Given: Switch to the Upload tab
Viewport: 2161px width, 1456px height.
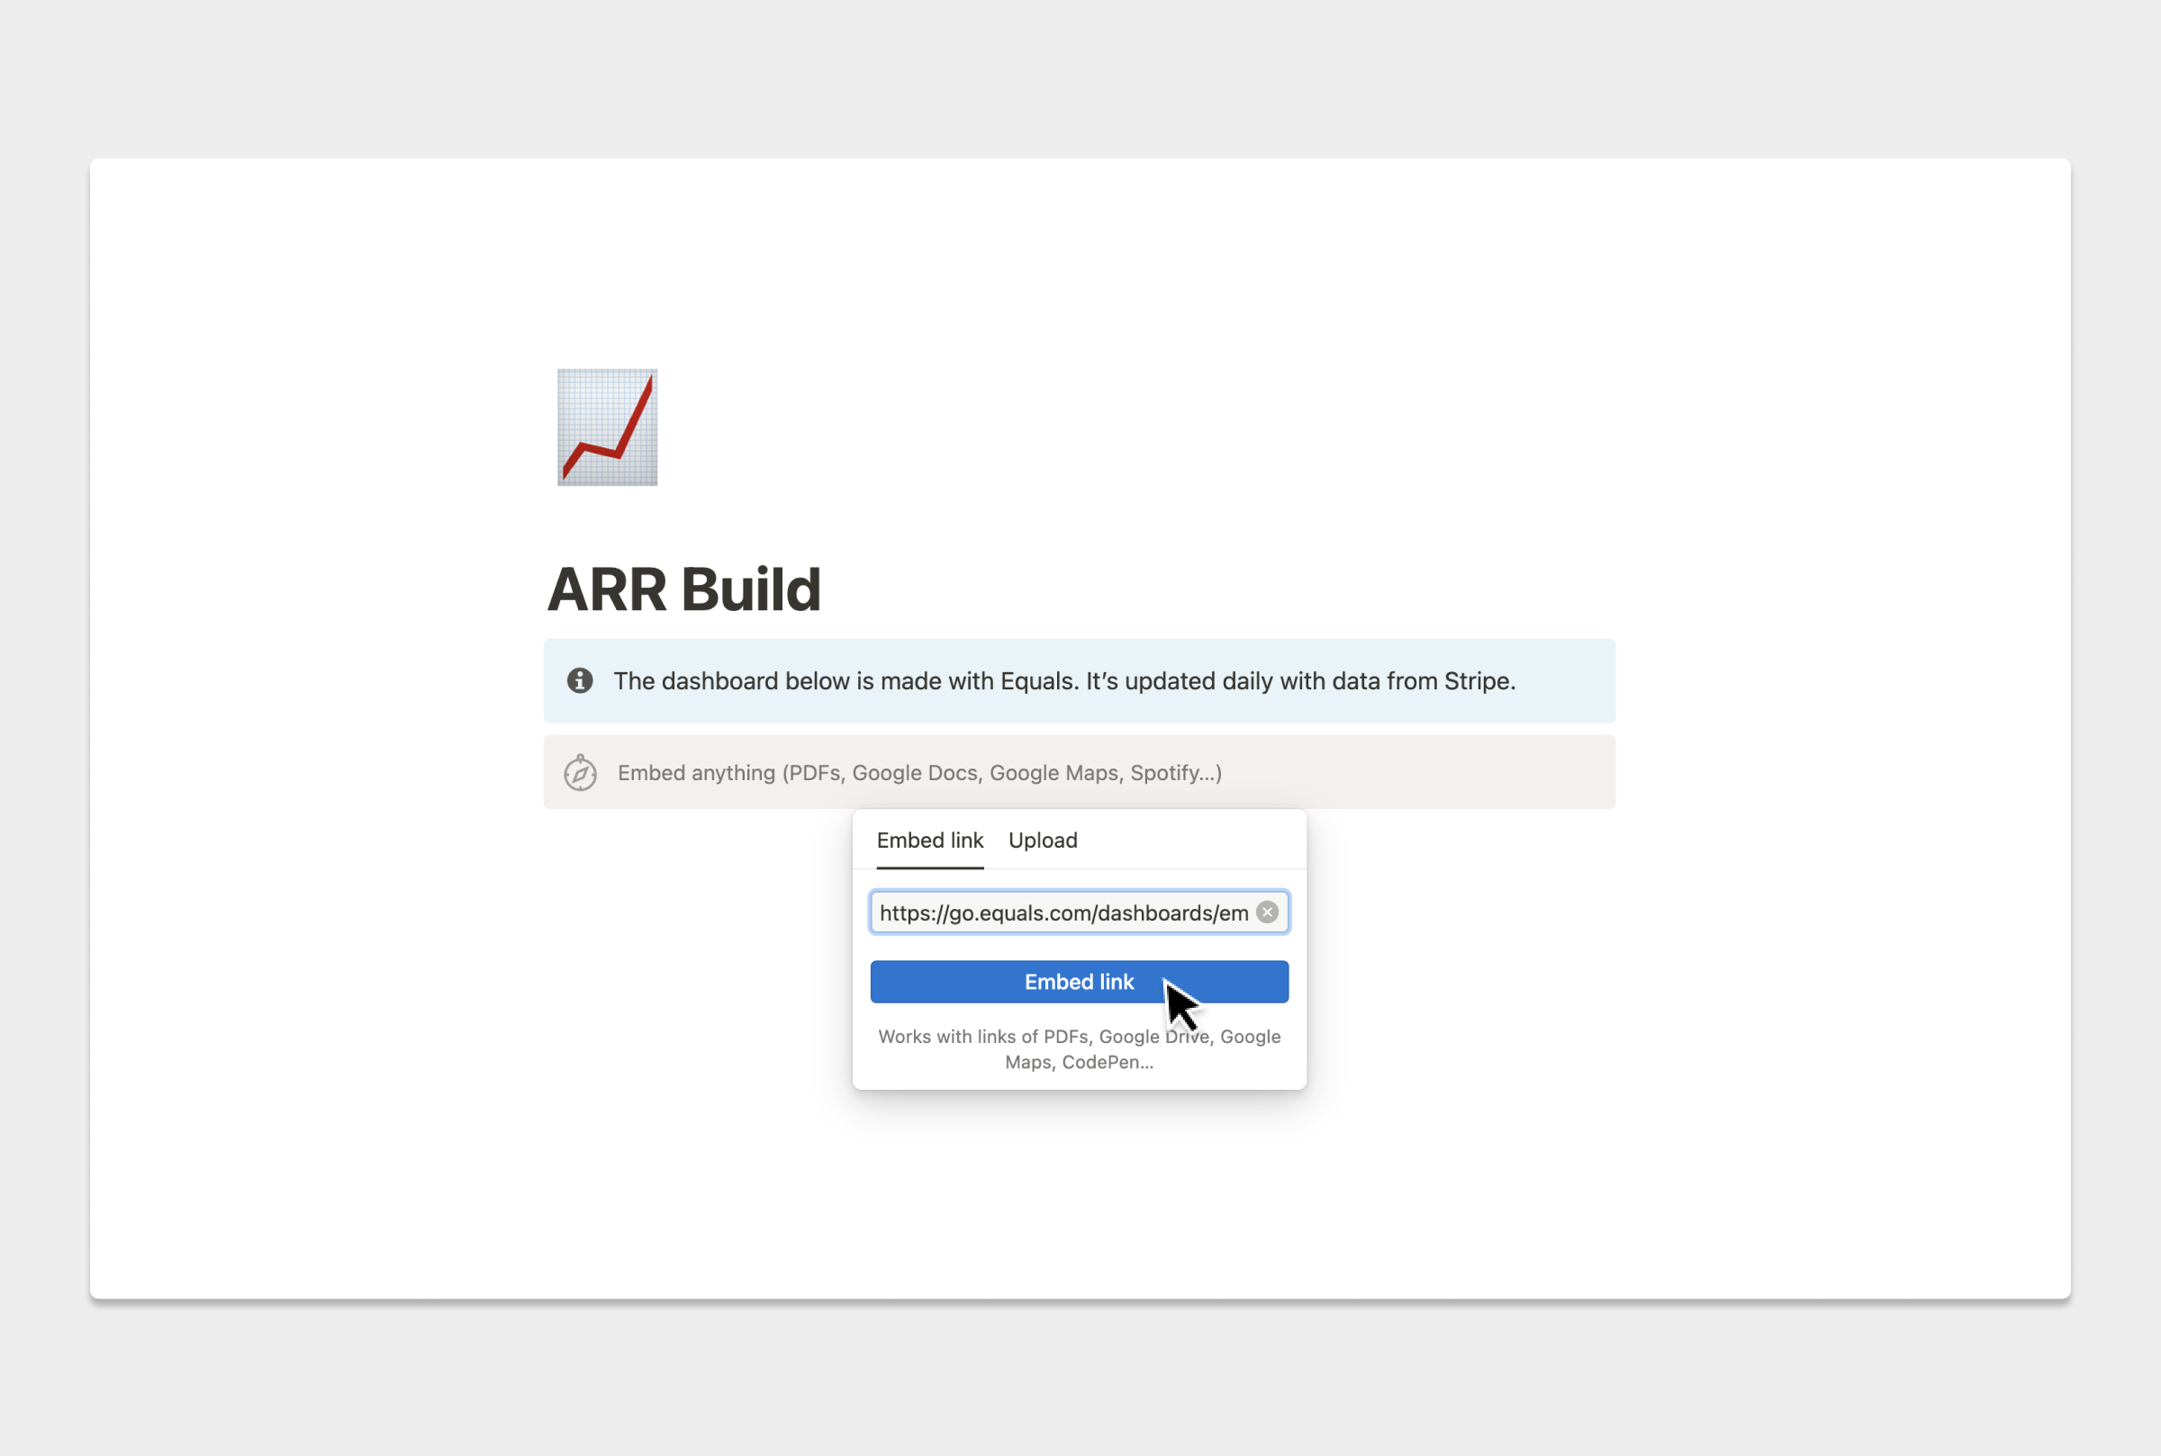Looking at the screenshot, I should click(1043, 840).
